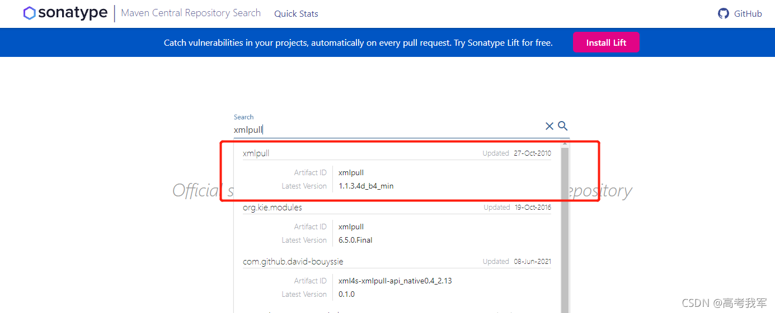775x313 pixels.
Task: Open the GitHub octocat icon
Action: click(724, 13)
